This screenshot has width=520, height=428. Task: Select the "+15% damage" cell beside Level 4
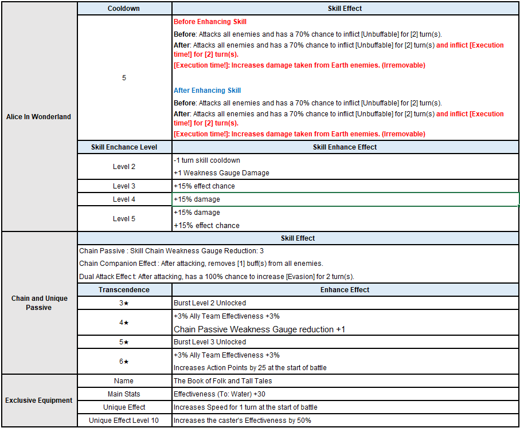pyautogui.click(x=345, y=199)
